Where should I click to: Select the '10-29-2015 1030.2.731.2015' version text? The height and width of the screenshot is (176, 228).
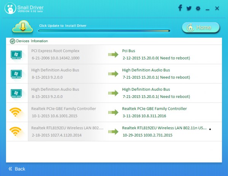(147, 135)
